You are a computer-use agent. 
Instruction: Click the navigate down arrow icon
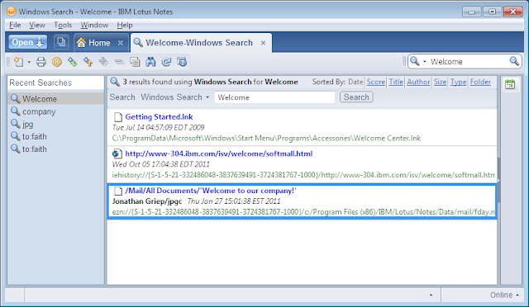click(x=73, y=62)
